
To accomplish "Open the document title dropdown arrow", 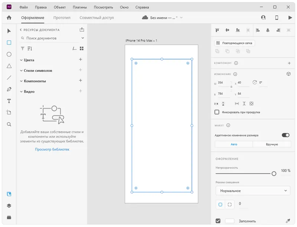I will [x=181, y=17].
